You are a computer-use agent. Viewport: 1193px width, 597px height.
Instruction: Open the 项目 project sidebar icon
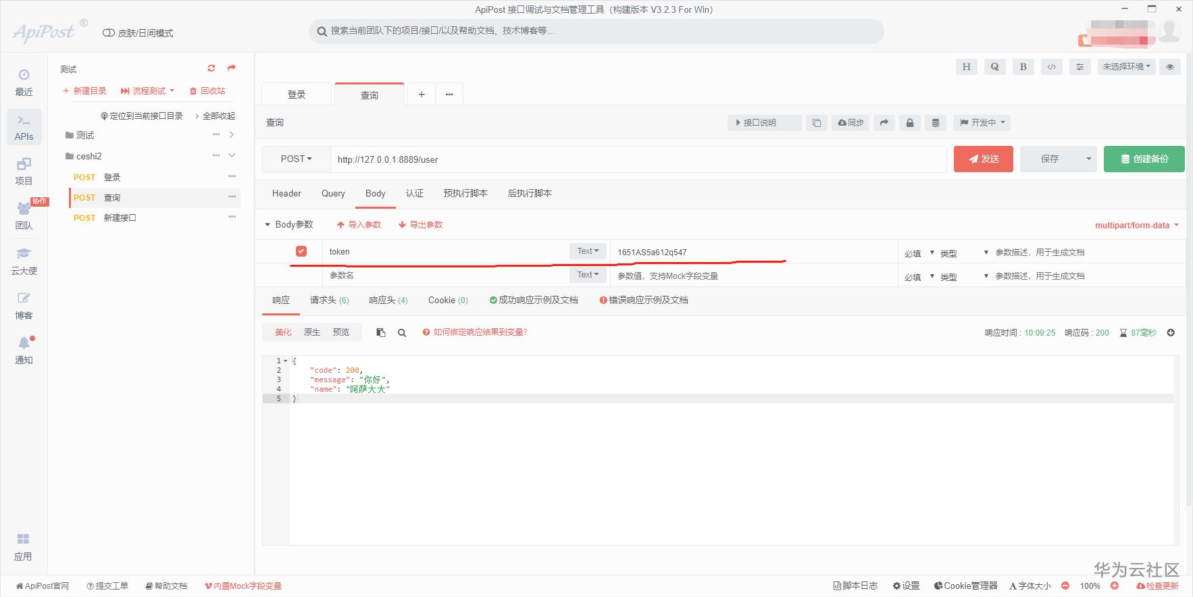click(x=24, y=172)
